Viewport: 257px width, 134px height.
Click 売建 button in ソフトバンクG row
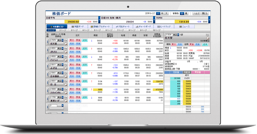click(78, 93)
